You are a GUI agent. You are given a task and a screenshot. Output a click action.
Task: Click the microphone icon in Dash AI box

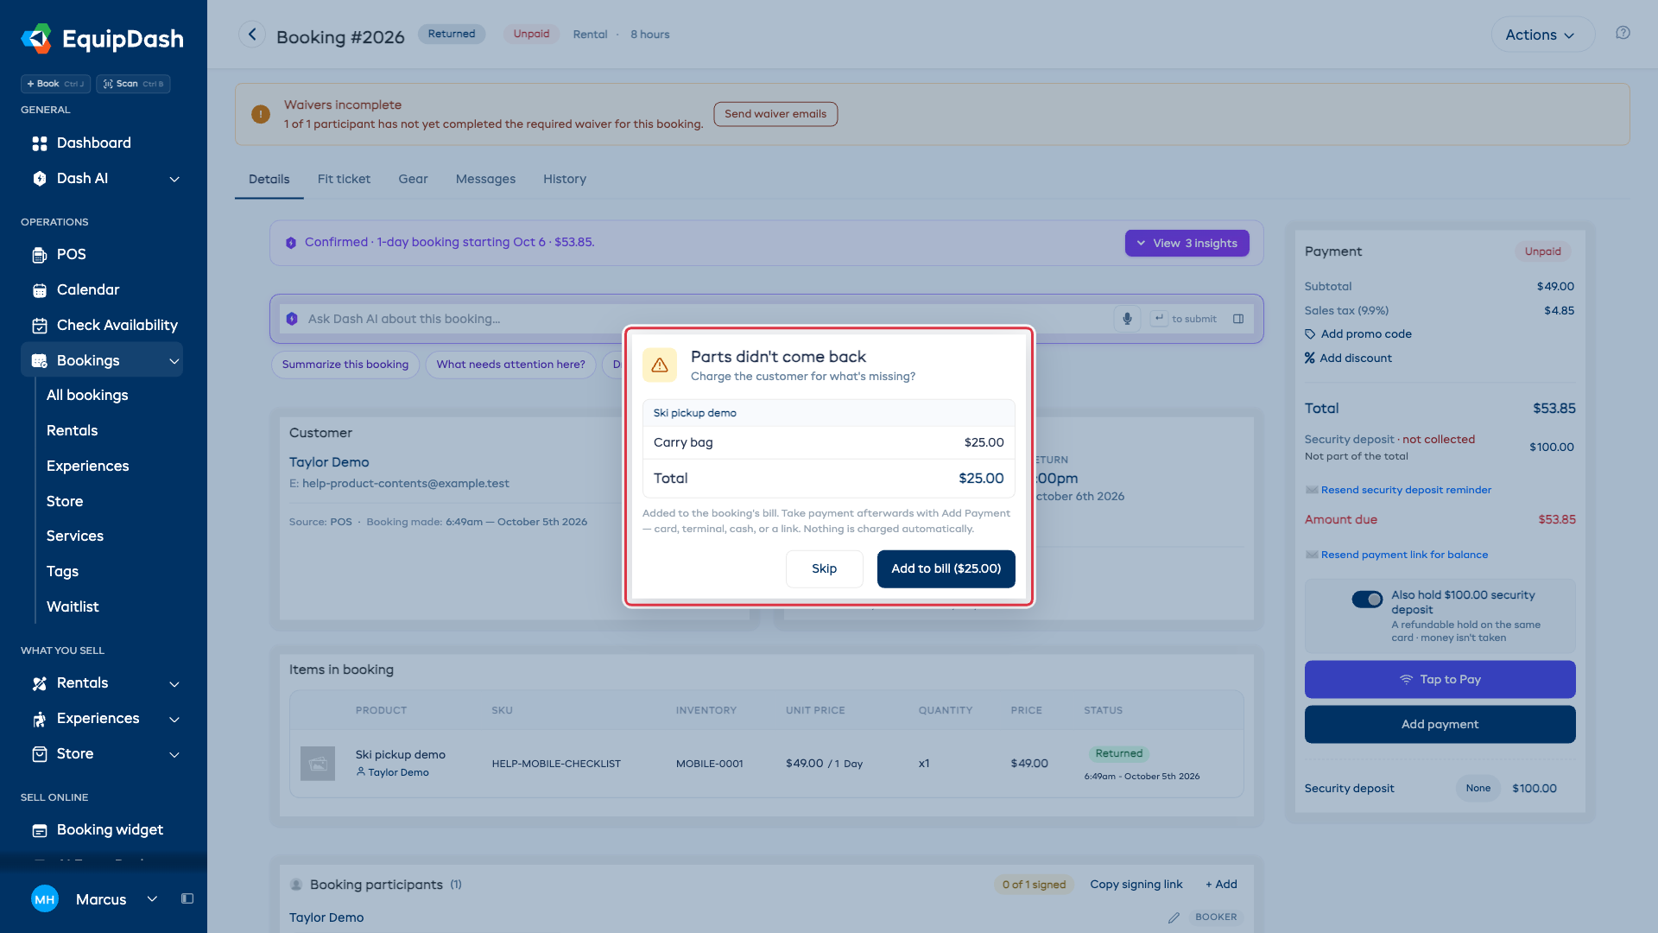click(1127, 319)
